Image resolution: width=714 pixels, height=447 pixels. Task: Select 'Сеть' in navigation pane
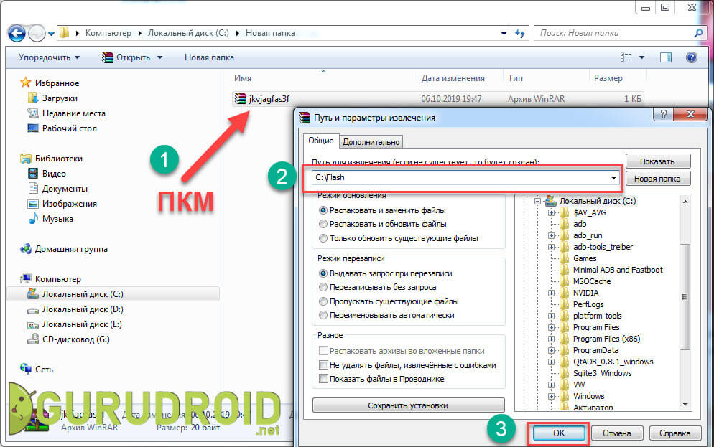pyautogui.click(x=44, y=370)
